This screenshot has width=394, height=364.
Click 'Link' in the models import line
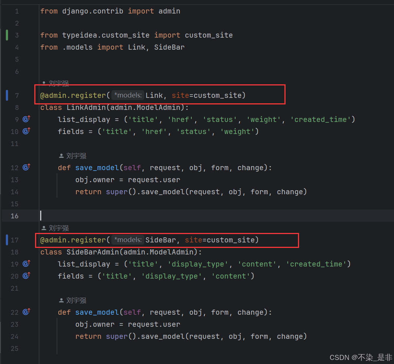coord(137,47)
